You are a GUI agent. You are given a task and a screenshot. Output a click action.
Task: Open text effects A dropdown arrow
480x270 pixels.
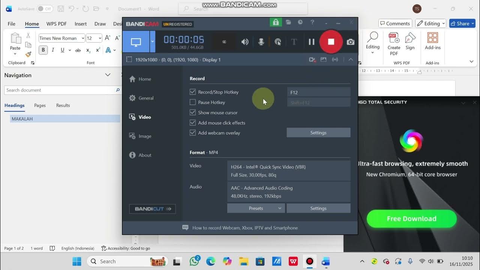114,50
